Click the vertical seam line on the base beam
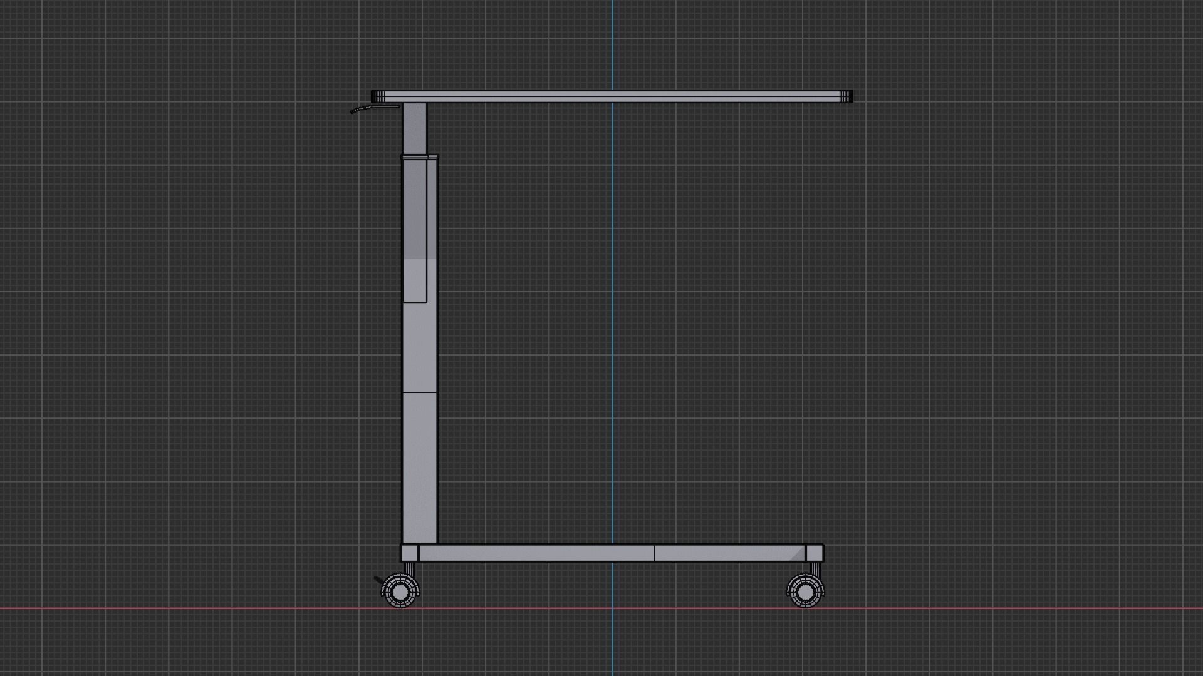1203x676 pixels. click(x=654, y=553)
